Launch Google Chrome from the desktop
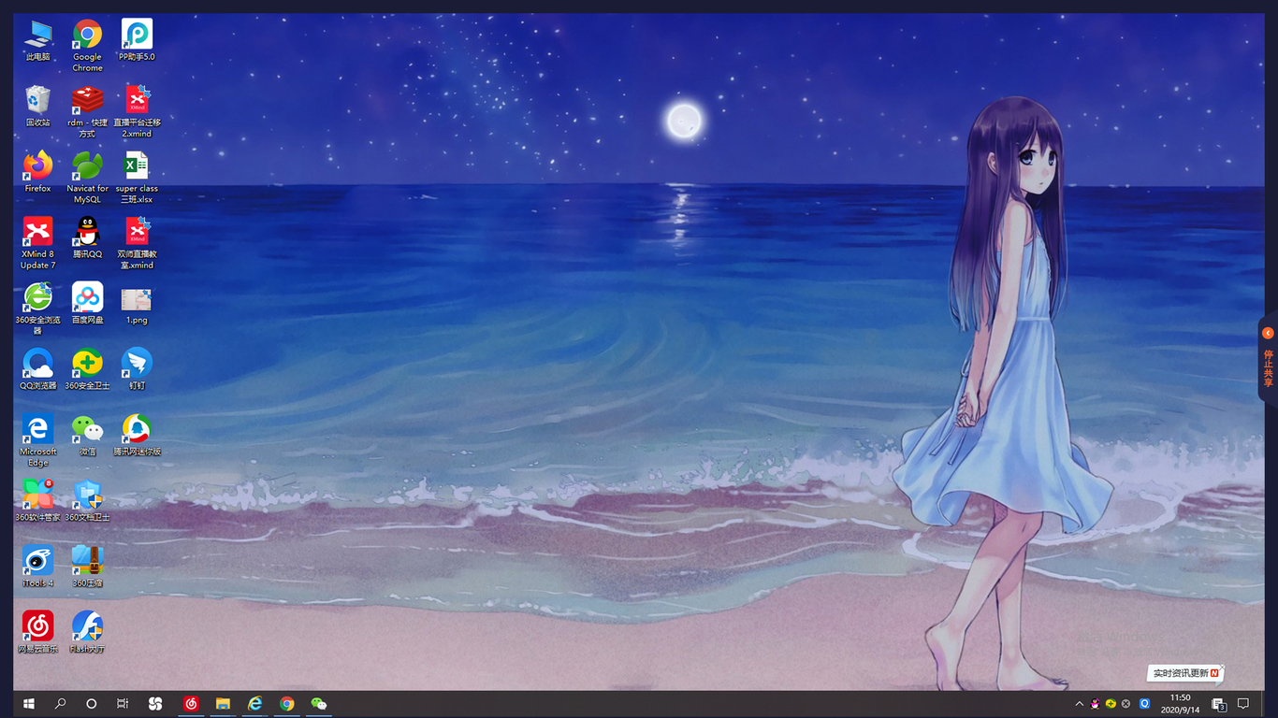 pos(87,46)
